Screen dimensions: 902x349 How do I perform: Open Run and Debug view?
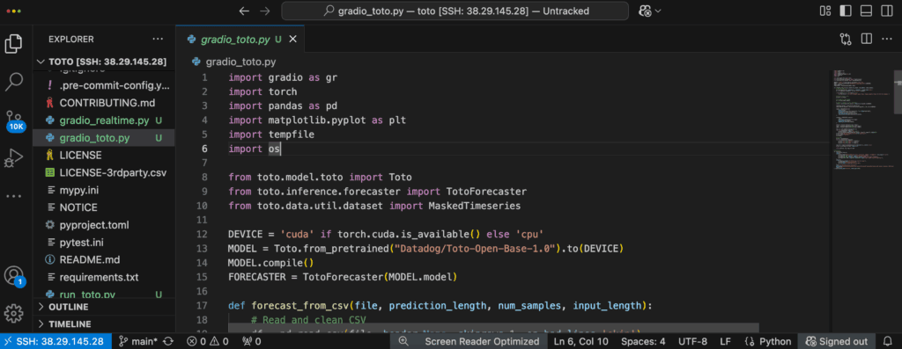coord(14,157)
